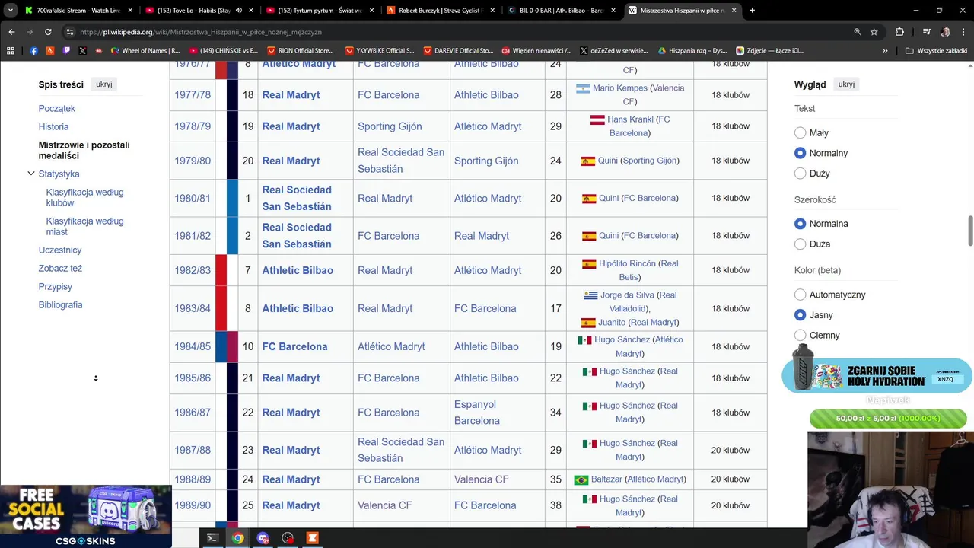Click the zoom magnifier icon in address bar
Screen dimensions: 974x548
click(x=858, y=32)
